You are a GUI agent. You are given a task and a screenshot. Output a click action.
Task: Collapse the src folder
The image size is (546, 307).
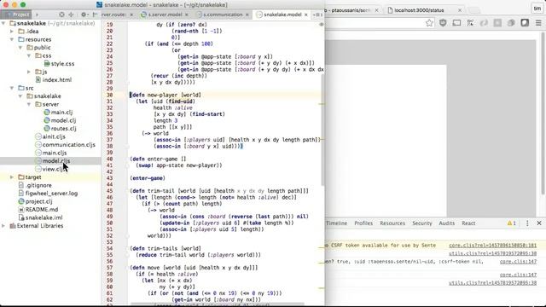[12, 88]
